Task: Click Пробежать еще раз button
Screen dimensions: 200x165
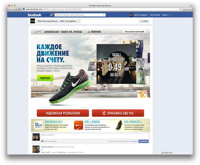Action: tap(118, 113)
